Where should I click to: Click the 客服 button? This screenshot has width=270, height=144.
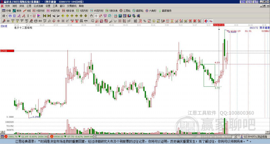click(243, 2)
